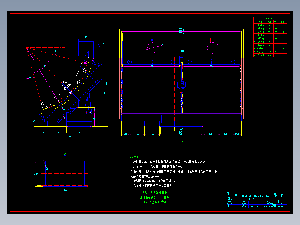Click the 1300 dimension in the base plan view
This screenshot has height=225, width=300.
pyautogui.click(x=65, y=192)
